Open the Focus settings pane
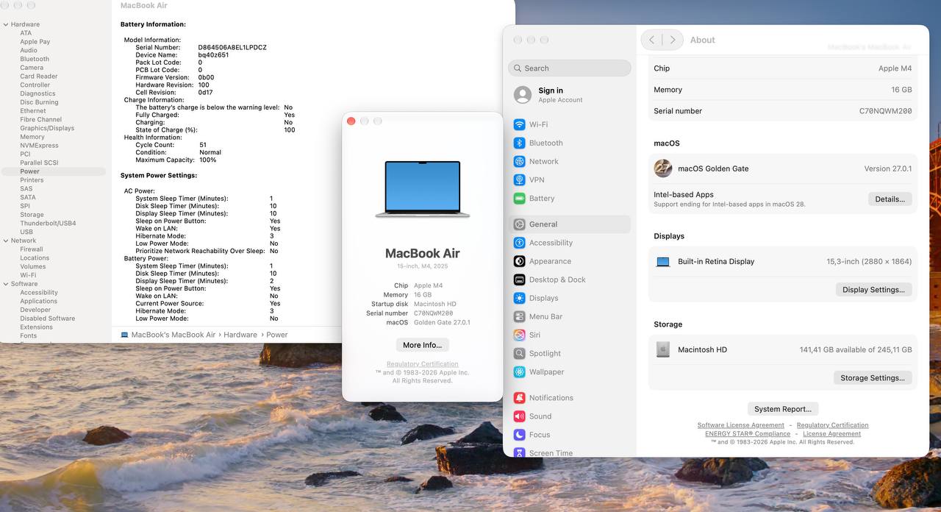Screen dimensions: 941x512 coord(570,435)
